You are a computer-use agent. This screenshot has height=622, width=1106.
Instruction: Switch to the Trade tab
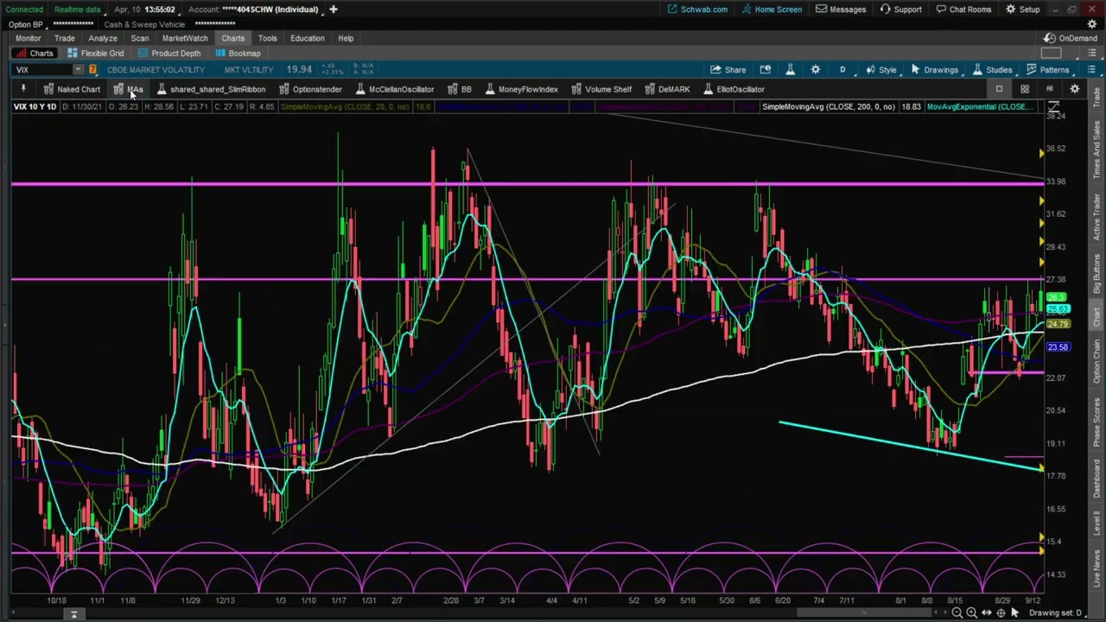64,38
